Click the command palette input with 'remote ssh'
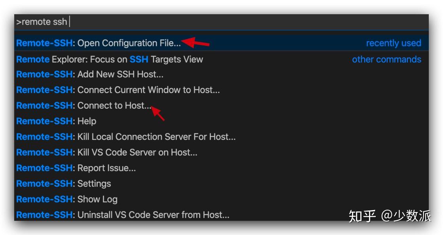The width and height of the screenshot is (443, 235). coord(221,22)
